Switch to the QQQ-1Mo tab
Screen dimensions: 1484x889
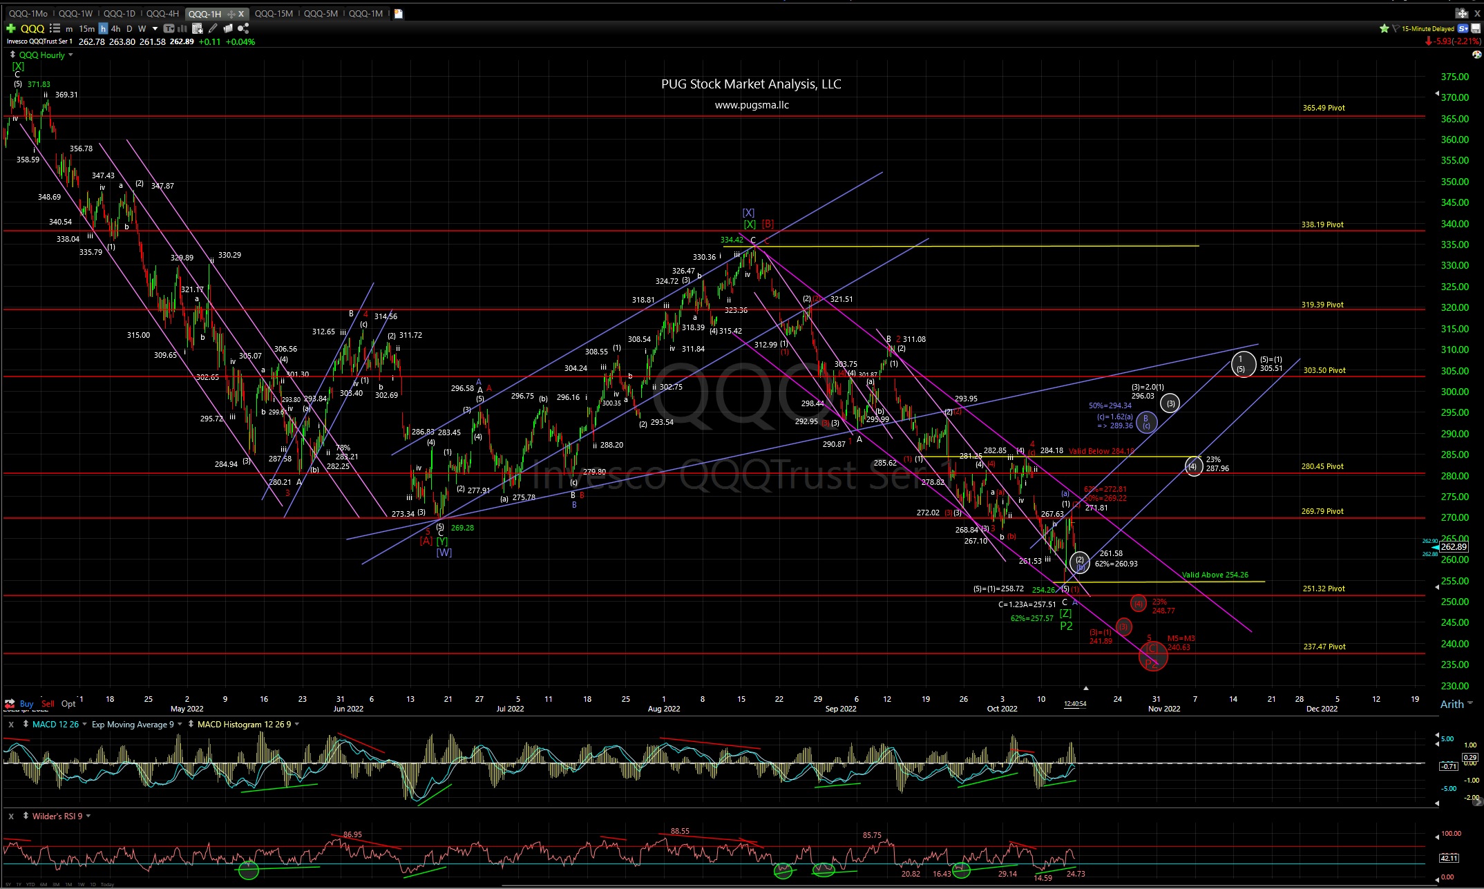coord(28,14)
